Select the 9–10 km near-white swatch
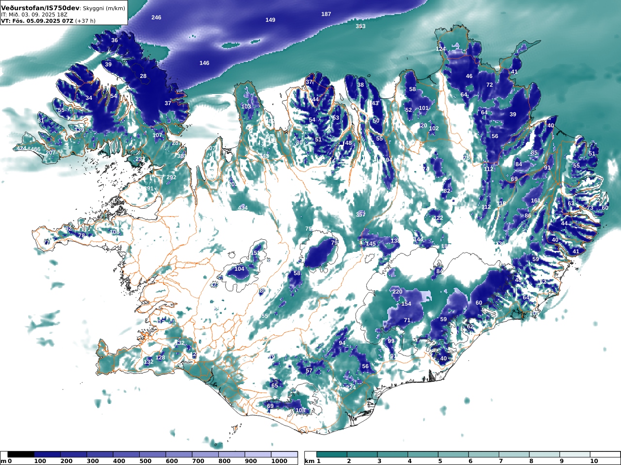 click(x=575, y=454)
